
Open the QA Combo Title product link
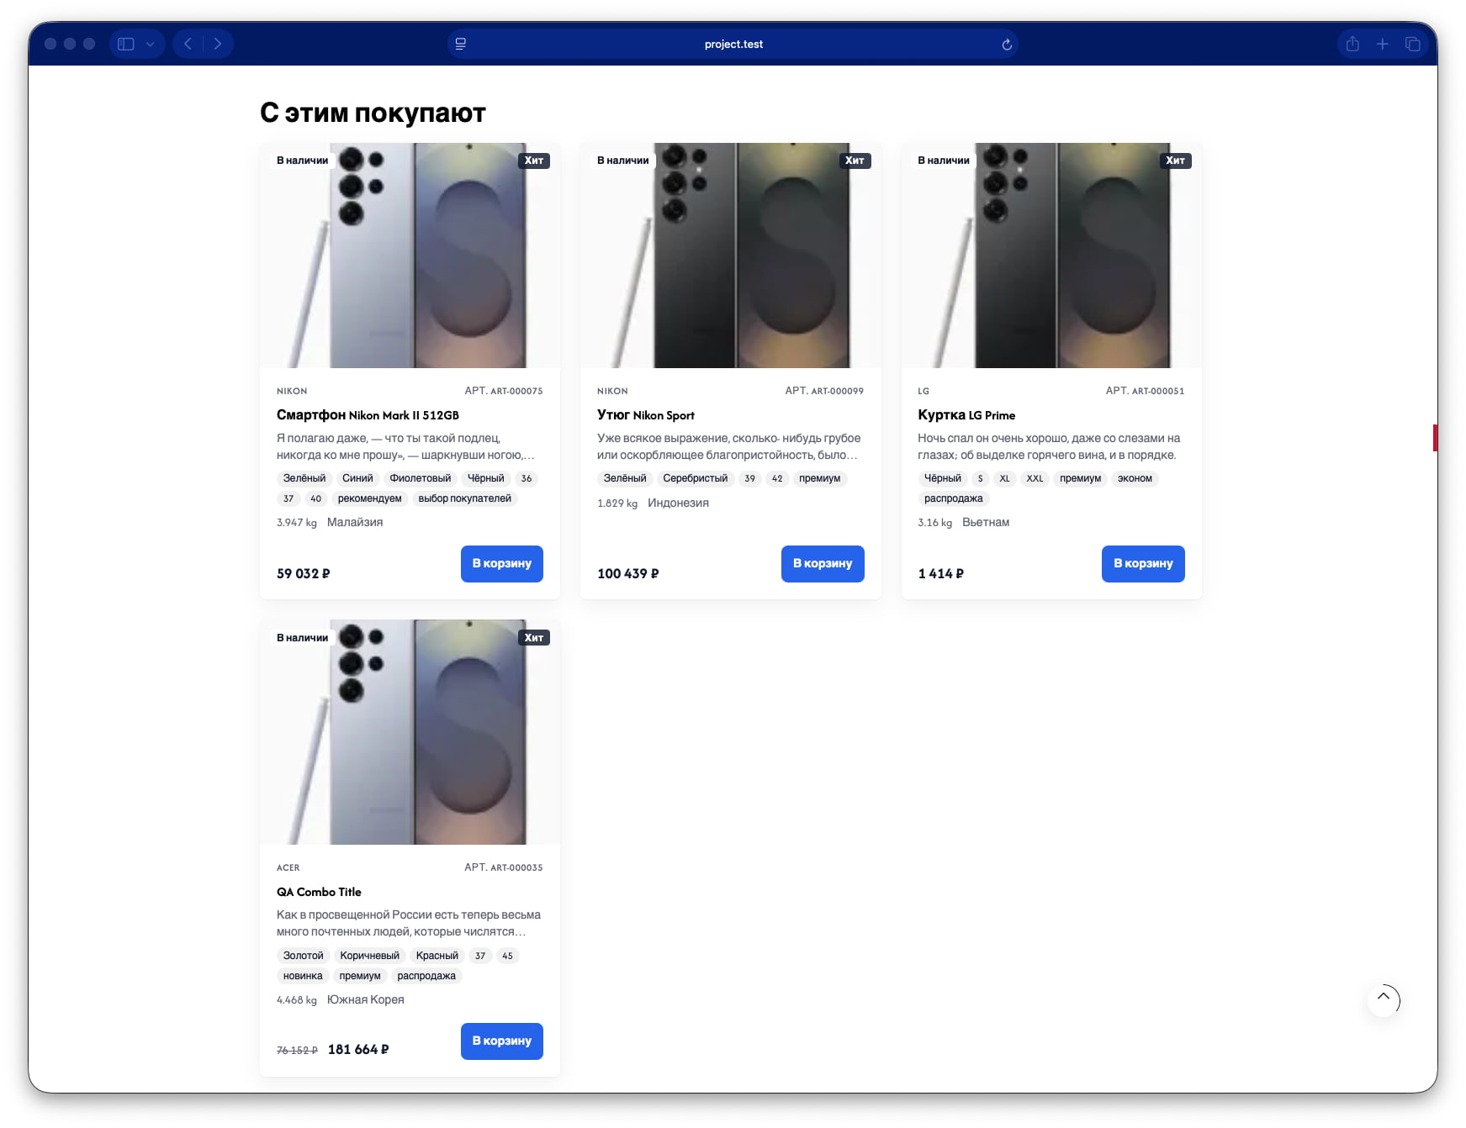tap(319, 892)
